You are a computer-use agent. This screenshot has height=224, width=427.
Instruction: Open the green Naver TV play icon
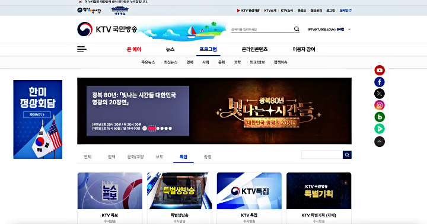tap(380, 129)
